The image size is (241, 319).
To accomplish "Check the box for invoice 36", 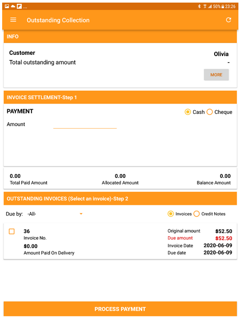I will point(12,231).
